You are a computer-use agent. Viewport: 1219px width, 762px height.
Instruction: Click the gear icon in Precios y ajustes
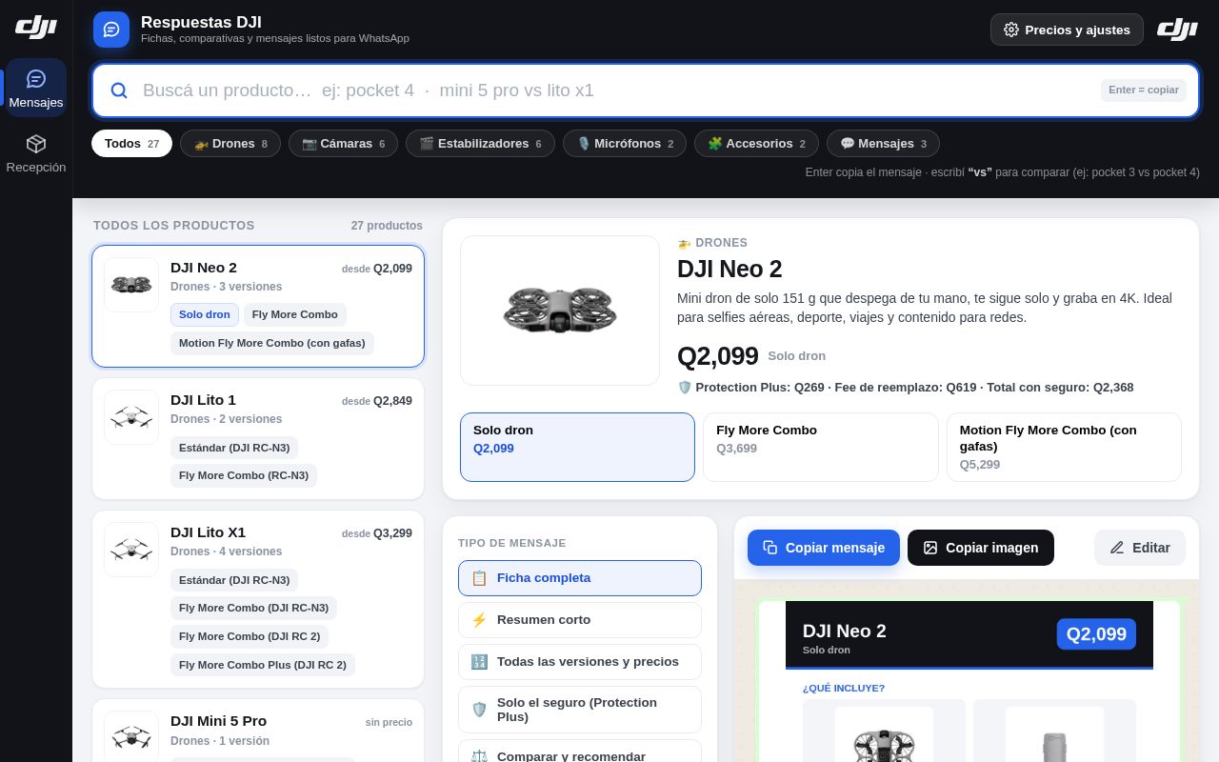point(1011,30)
